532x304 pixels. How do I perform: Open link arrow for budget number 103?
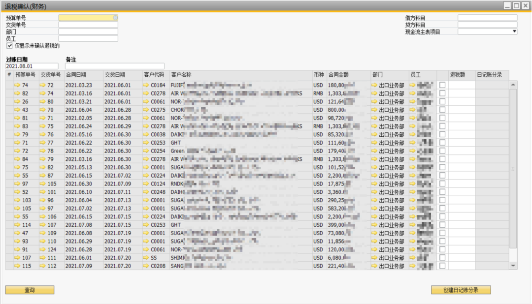[x=17, y=200]
